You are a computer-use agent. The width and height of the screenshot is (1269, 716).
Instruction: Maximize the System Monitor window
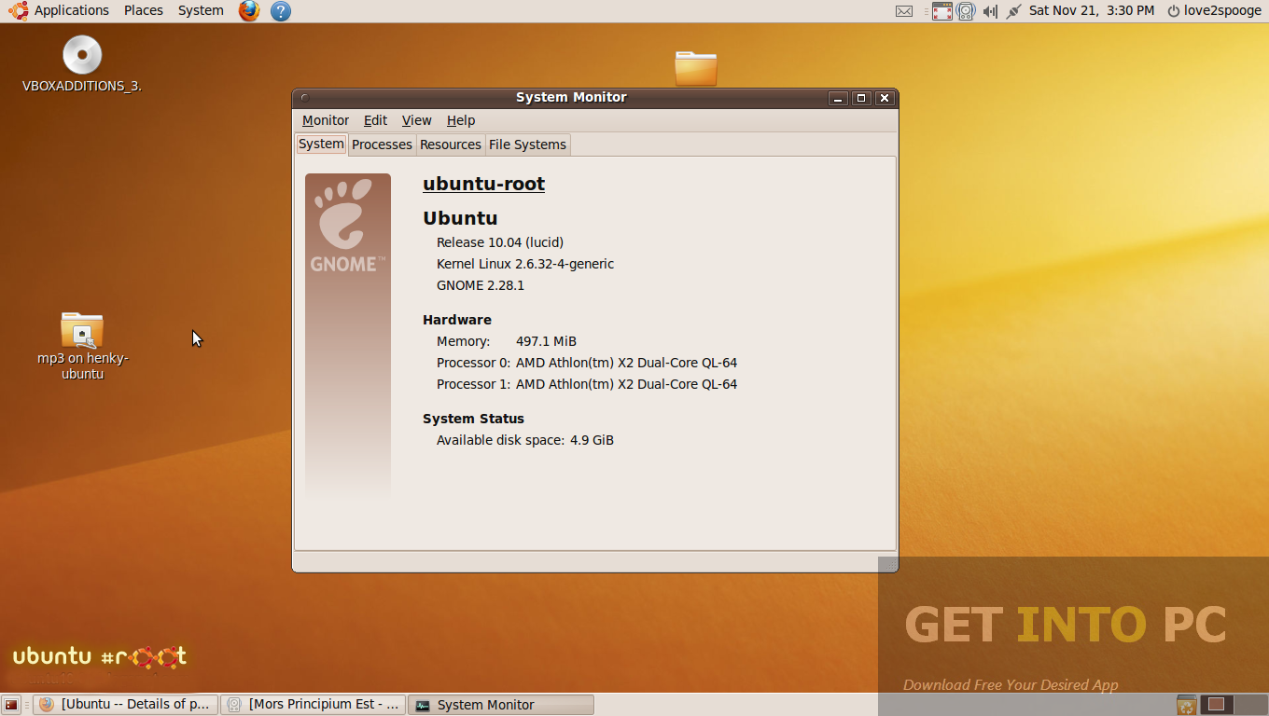pos(861,98)
